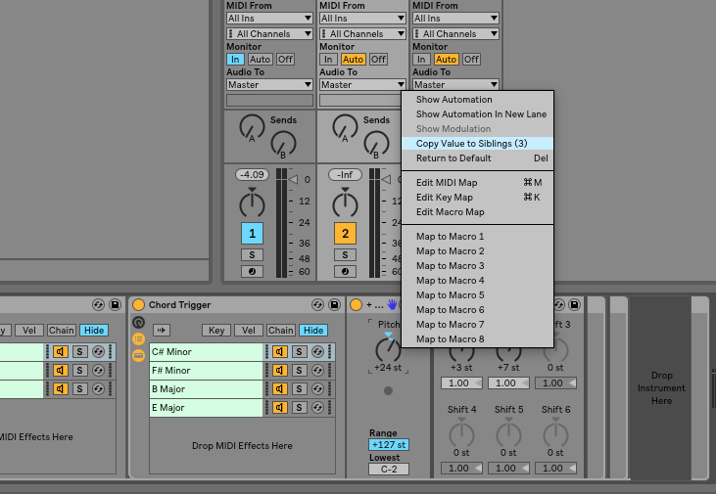716x494 pixels.
Task: Open rightmost track's Audio To Master dropdown
Action: point(455,84)
